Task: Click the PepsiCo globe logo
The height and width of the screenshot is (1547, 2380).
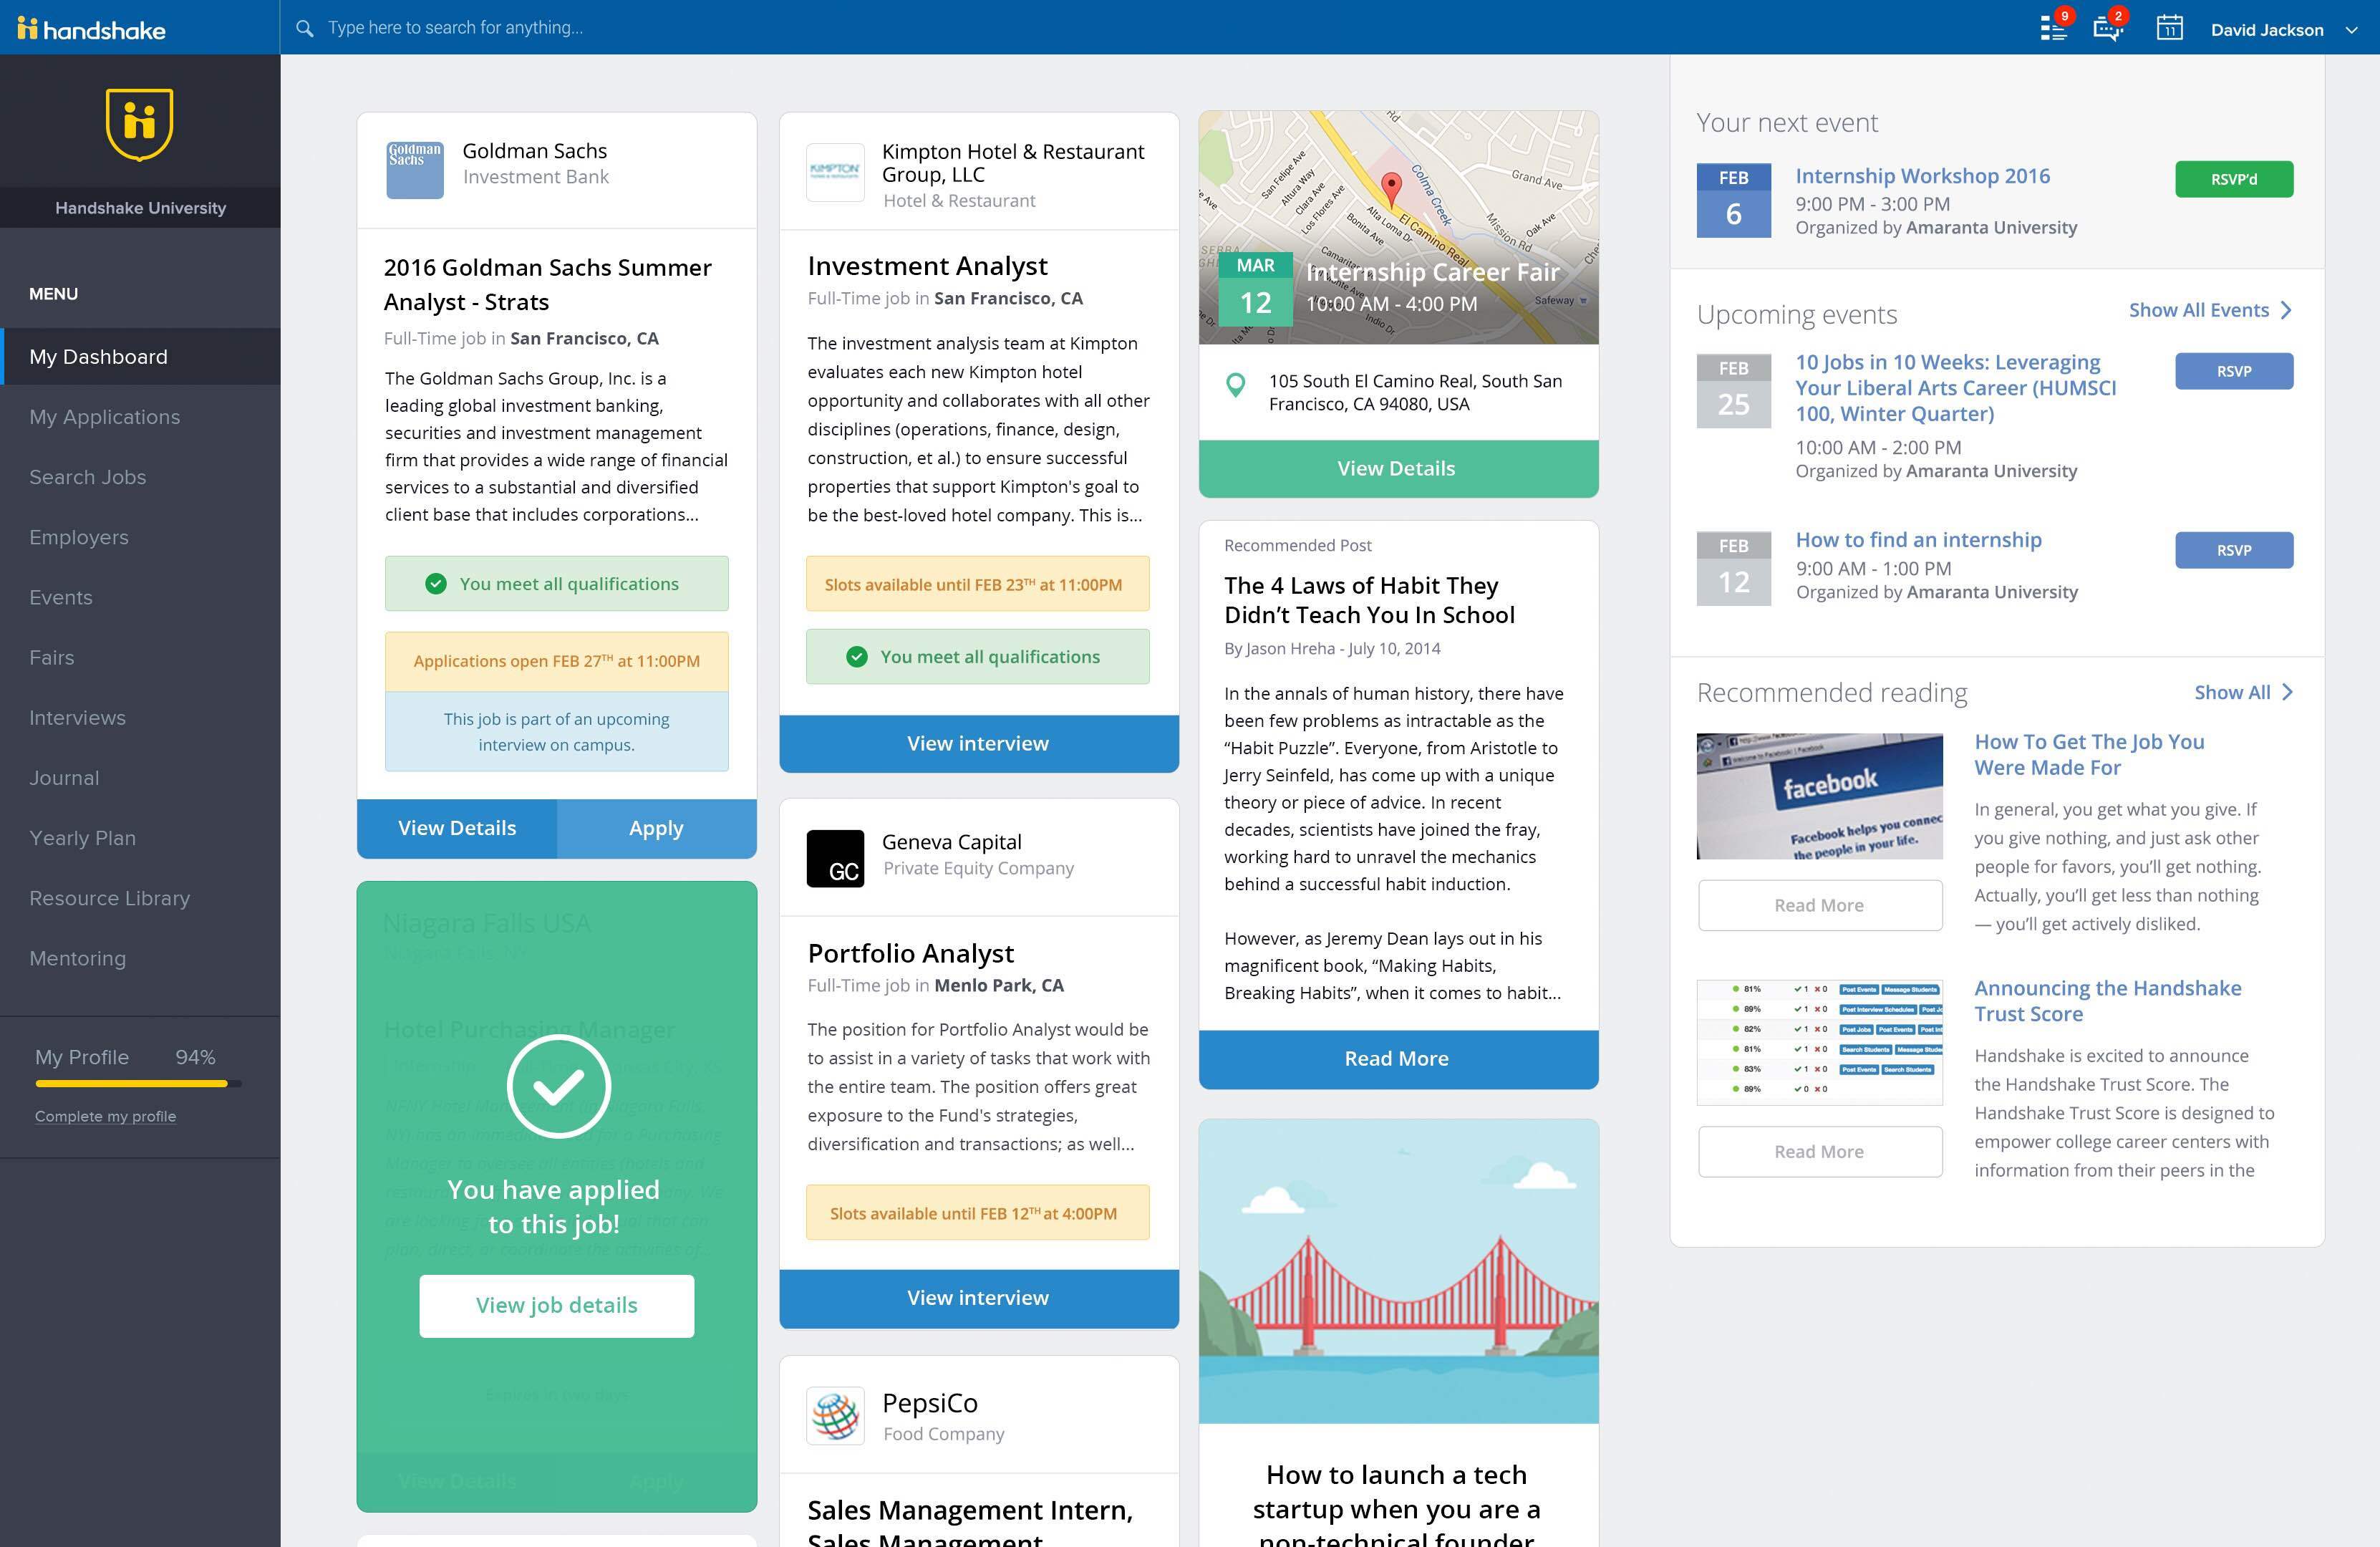Action: coord(835,1415)
